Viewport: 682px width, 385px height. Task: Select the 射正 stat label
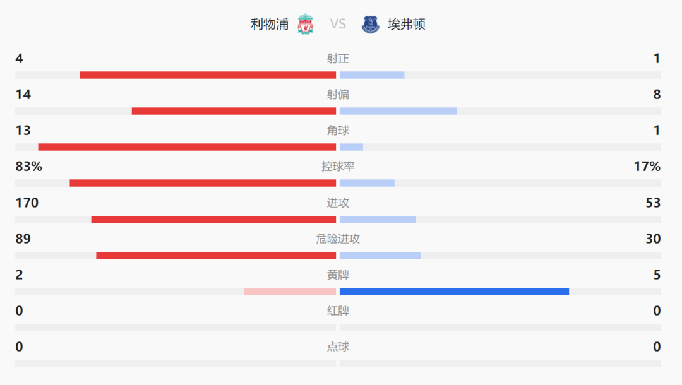(338, 59)
